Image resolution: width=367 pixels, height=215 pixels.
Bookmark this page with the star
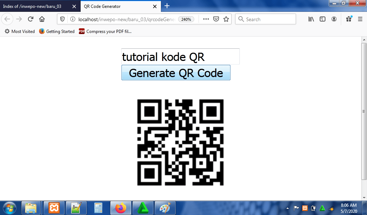coord(226,19)
